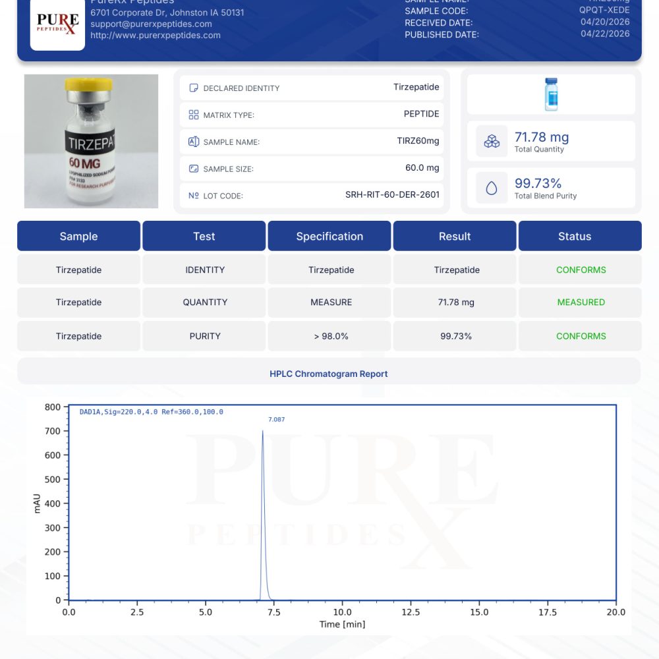Click the Sample column header
Screen dimensions: 659x659
tap(78, 236)
